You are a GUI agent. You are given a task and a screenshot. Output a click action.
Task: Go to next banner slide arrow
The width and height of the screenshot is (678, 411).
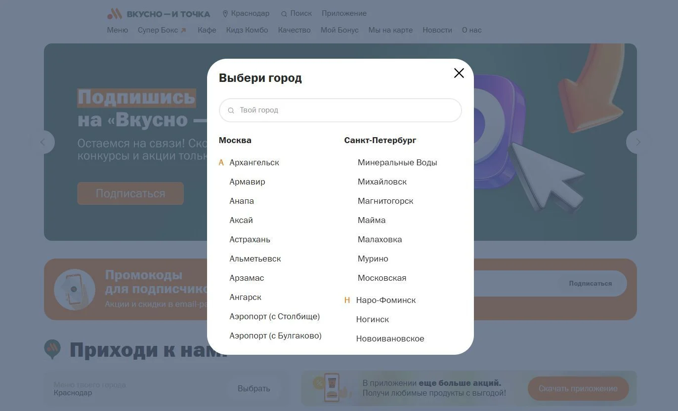click(x=638, y=142)
